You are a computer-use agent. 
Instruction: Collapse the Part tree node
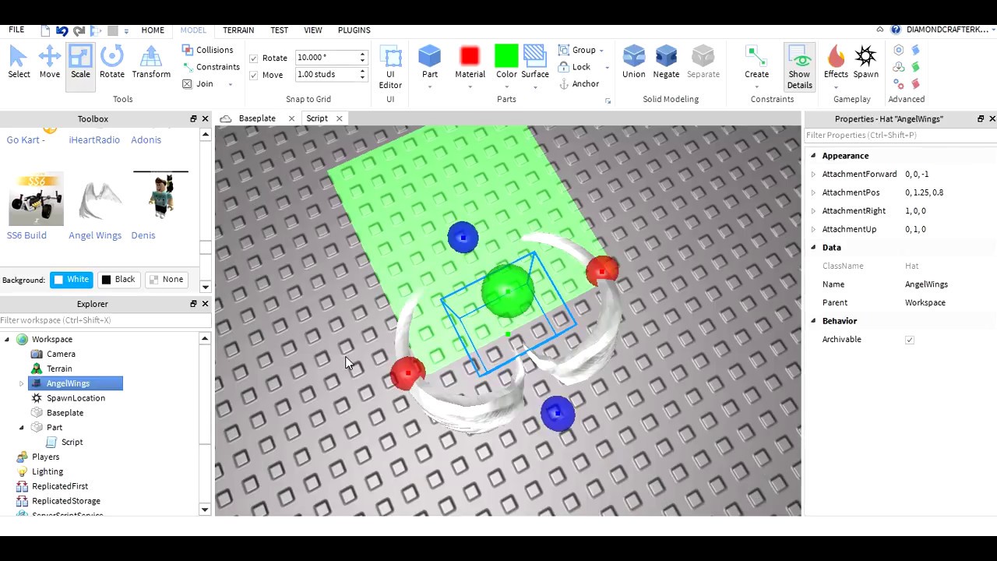pos(21,427)
